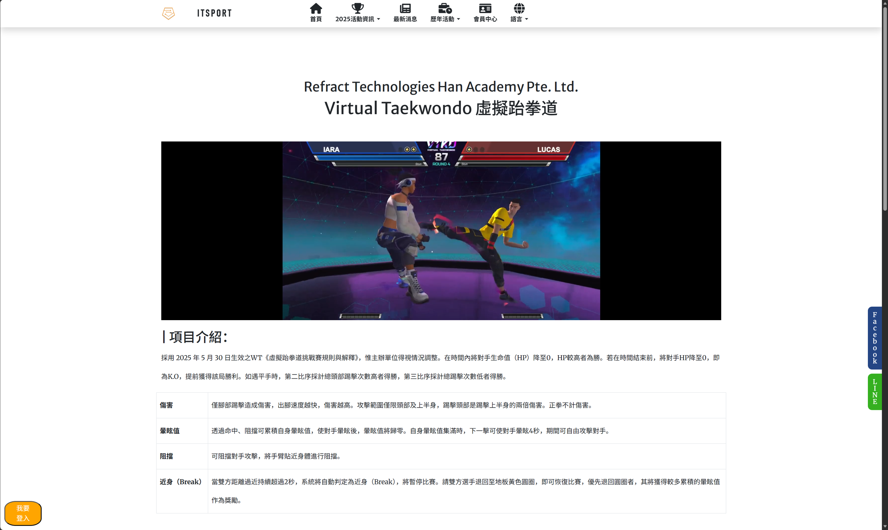
Task: Click the ITSPORT shield logo icon
Action: [168, 13]
